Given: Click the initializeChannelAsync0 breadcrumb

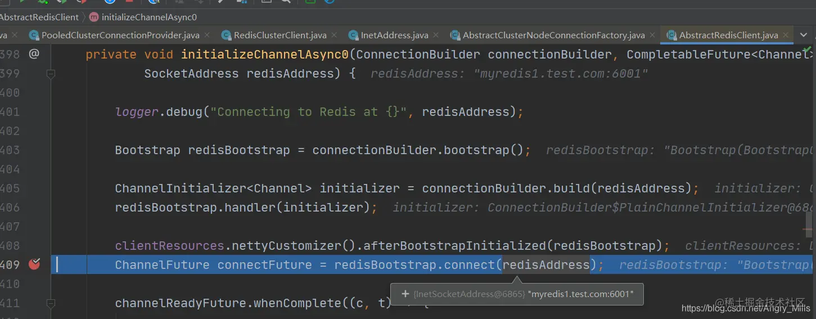Looking at the screenshot, I should [x=149, y=17].
